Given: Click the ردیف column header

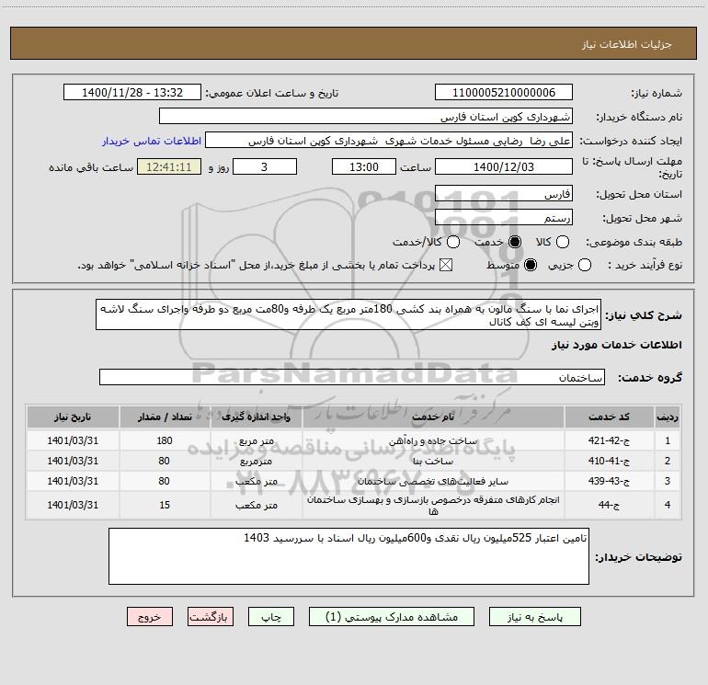Looking at the screenshot, I should coord(668,417).
